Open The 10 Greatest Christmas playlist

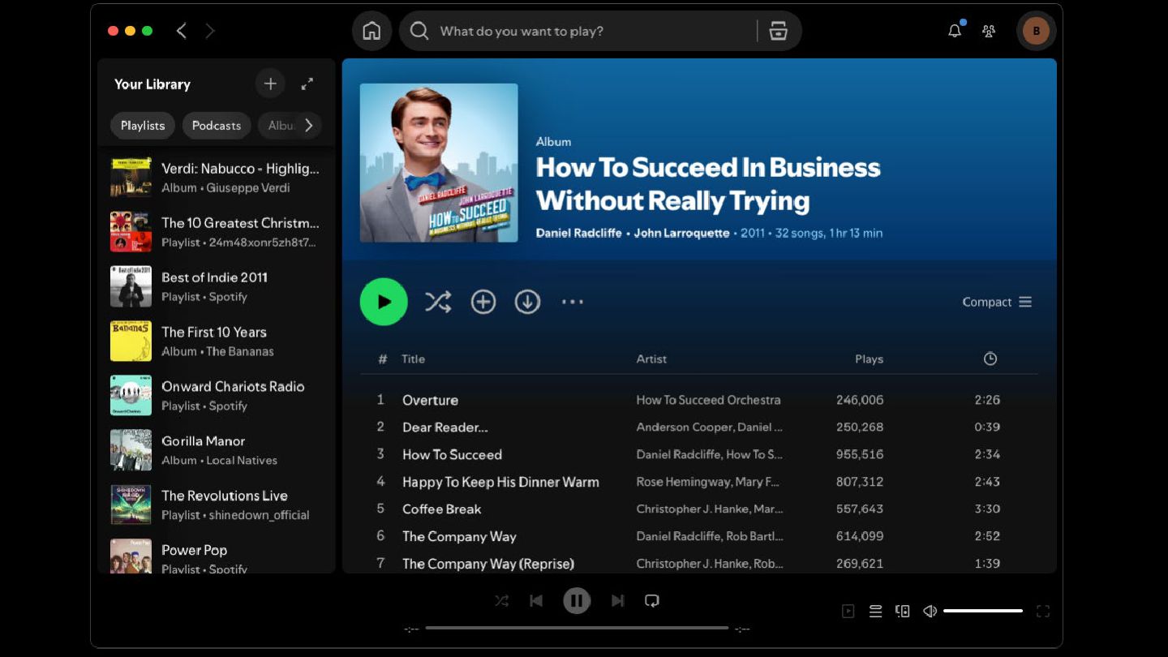coord(216,232)
